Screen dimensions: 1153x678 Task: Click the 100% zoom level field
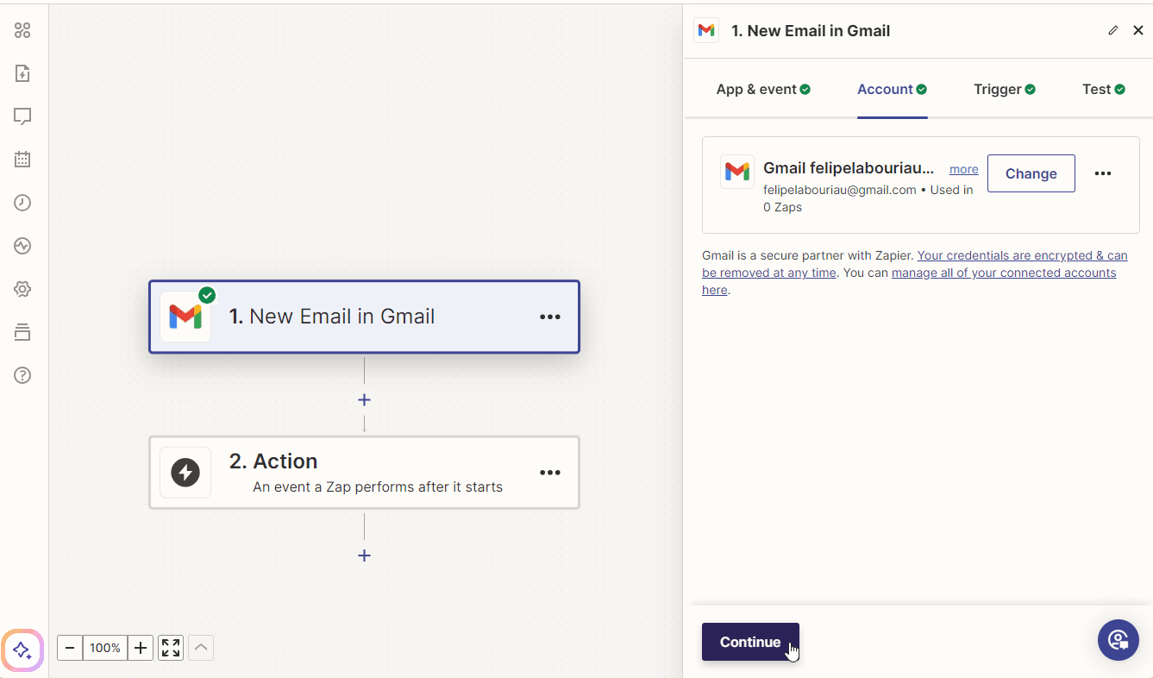click(105, 648)
